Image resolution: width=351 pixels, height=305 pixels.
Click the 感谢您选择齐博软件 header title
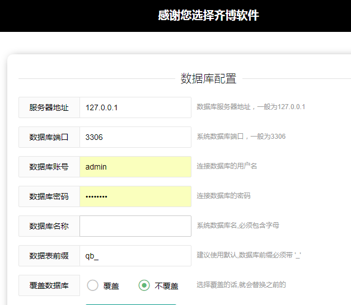[208, 16]
